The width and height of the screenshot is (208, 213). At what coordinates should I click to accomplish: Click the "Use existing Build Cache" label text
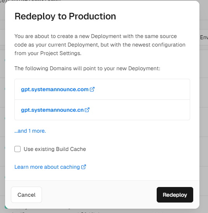[x=55, y=149]
